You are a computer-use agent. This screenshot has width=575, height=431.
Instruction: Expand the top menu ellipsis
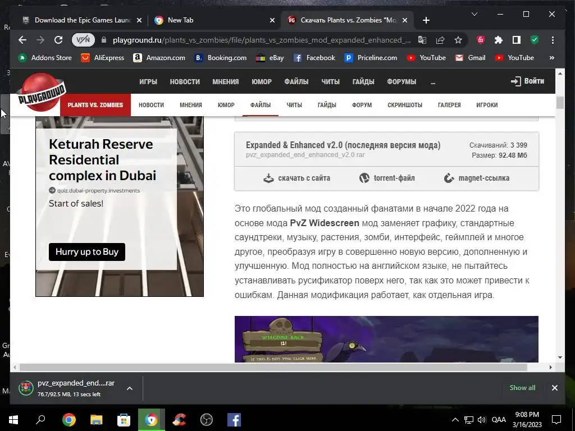433,82
